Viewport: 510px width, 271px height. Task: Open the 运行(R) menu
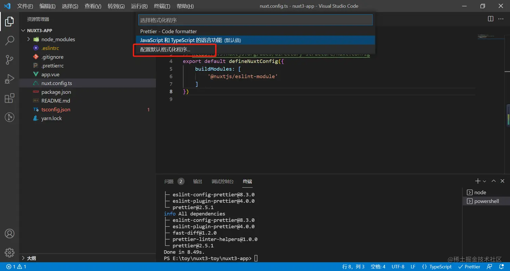pos(139,6)
